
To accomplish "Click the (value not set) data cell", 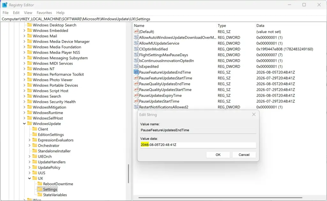I will click(269, 32).
